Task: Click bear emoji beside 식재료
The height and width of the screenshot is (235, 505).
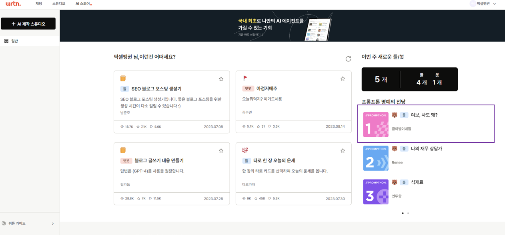Action: (x=395, y=182)
